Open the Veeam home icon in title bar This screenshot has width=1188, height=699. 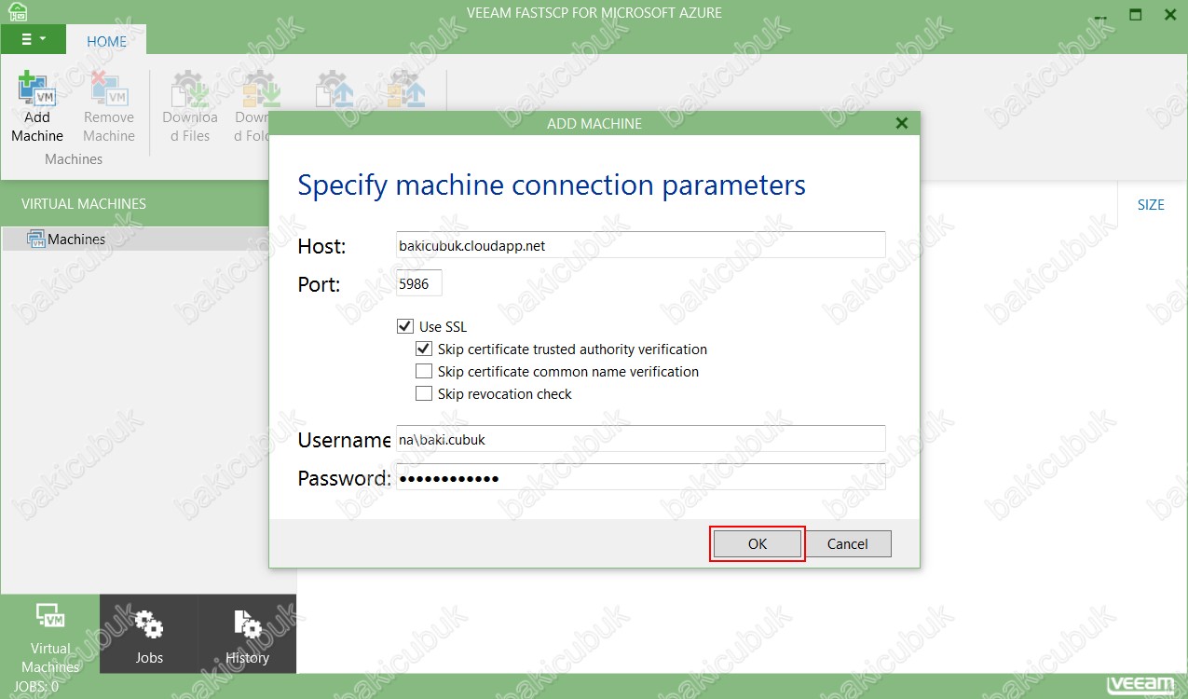point(18,13)
